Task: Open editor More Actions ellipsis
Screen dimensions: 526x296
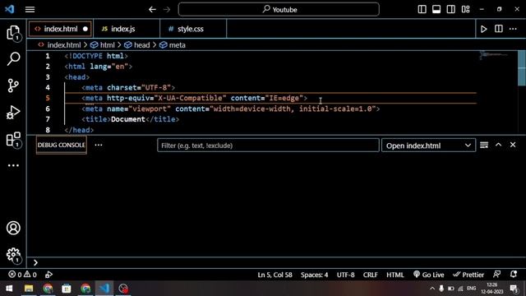Action: (513, 30)
